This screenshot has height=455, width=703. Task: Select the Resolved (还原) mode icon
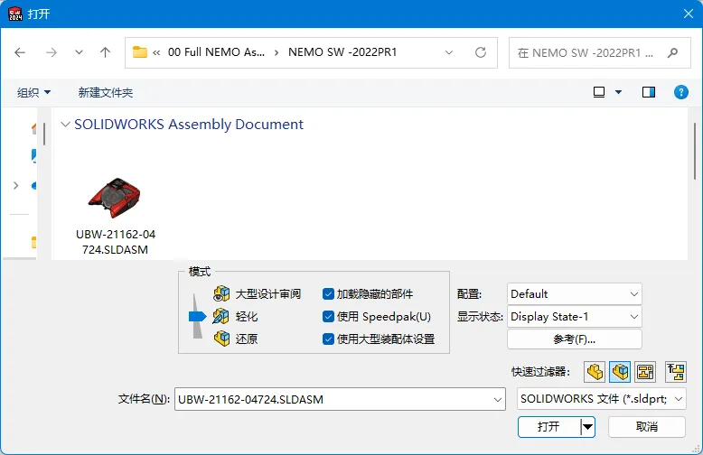click(221, 339)
